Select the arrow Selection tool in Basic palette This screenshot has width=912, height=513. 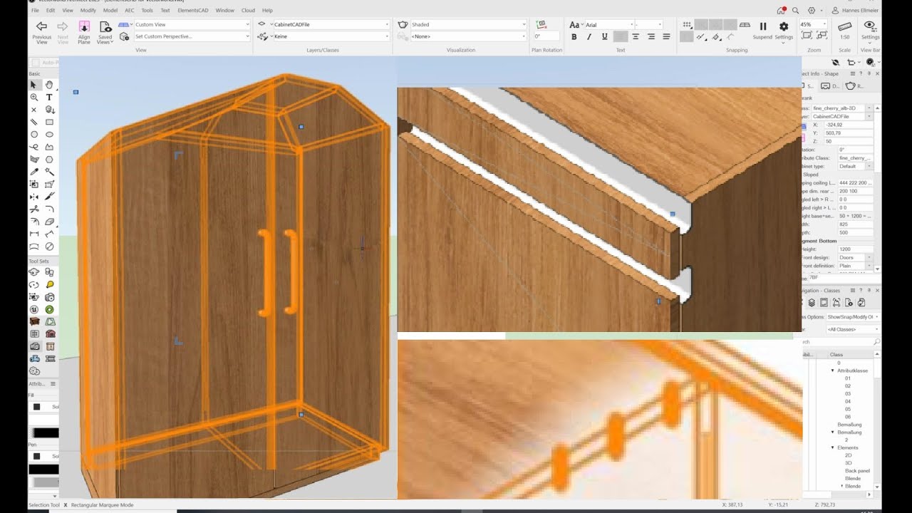click(x=33, y=85)
